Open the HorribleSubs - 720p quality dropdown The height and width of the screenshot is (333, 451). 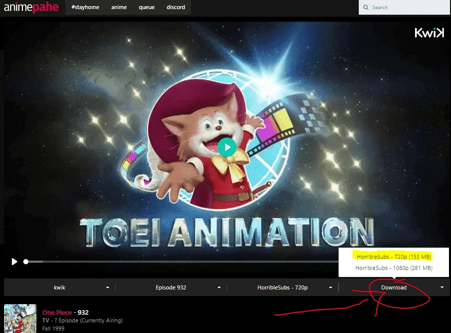(282, 287)
